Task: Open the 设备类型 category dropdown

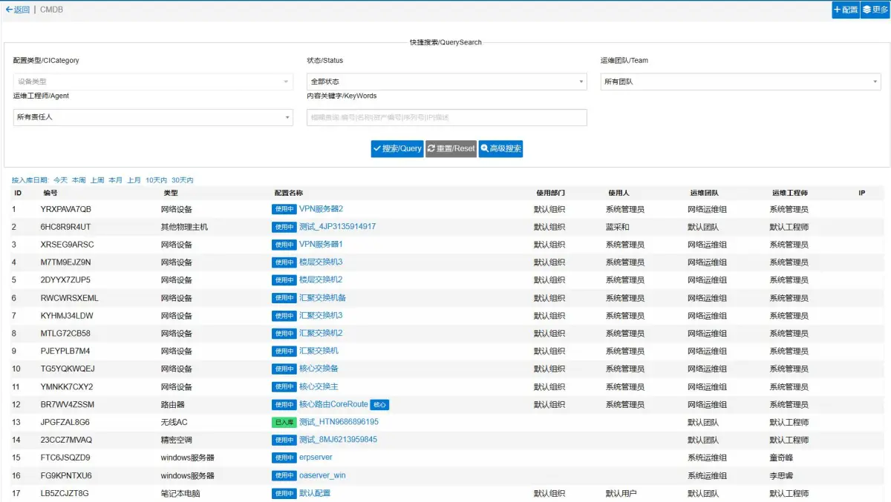Action: pos(153,82)
